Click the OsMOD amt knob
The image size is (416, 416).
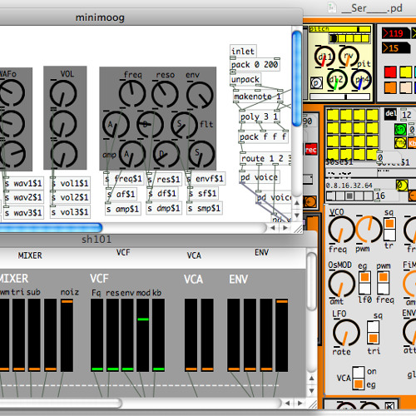coord(341,284)
